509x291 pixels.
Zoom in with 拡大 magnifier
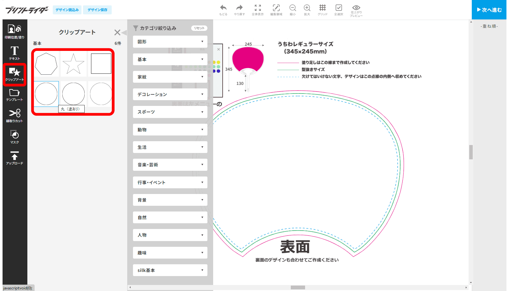pos(307,10)
